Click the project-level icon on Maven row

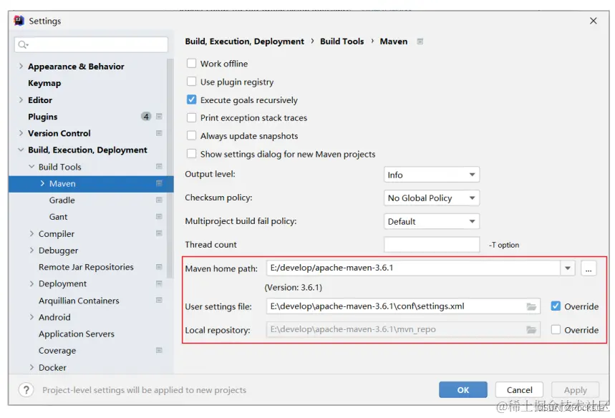(159, 183)
